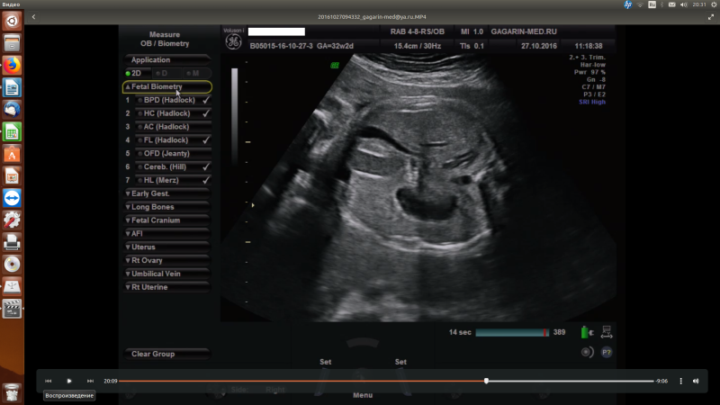The width and height of the screenshot is (720, 405).
Task: Expand the Rt Uterine group
Action: tap(167, 287)
